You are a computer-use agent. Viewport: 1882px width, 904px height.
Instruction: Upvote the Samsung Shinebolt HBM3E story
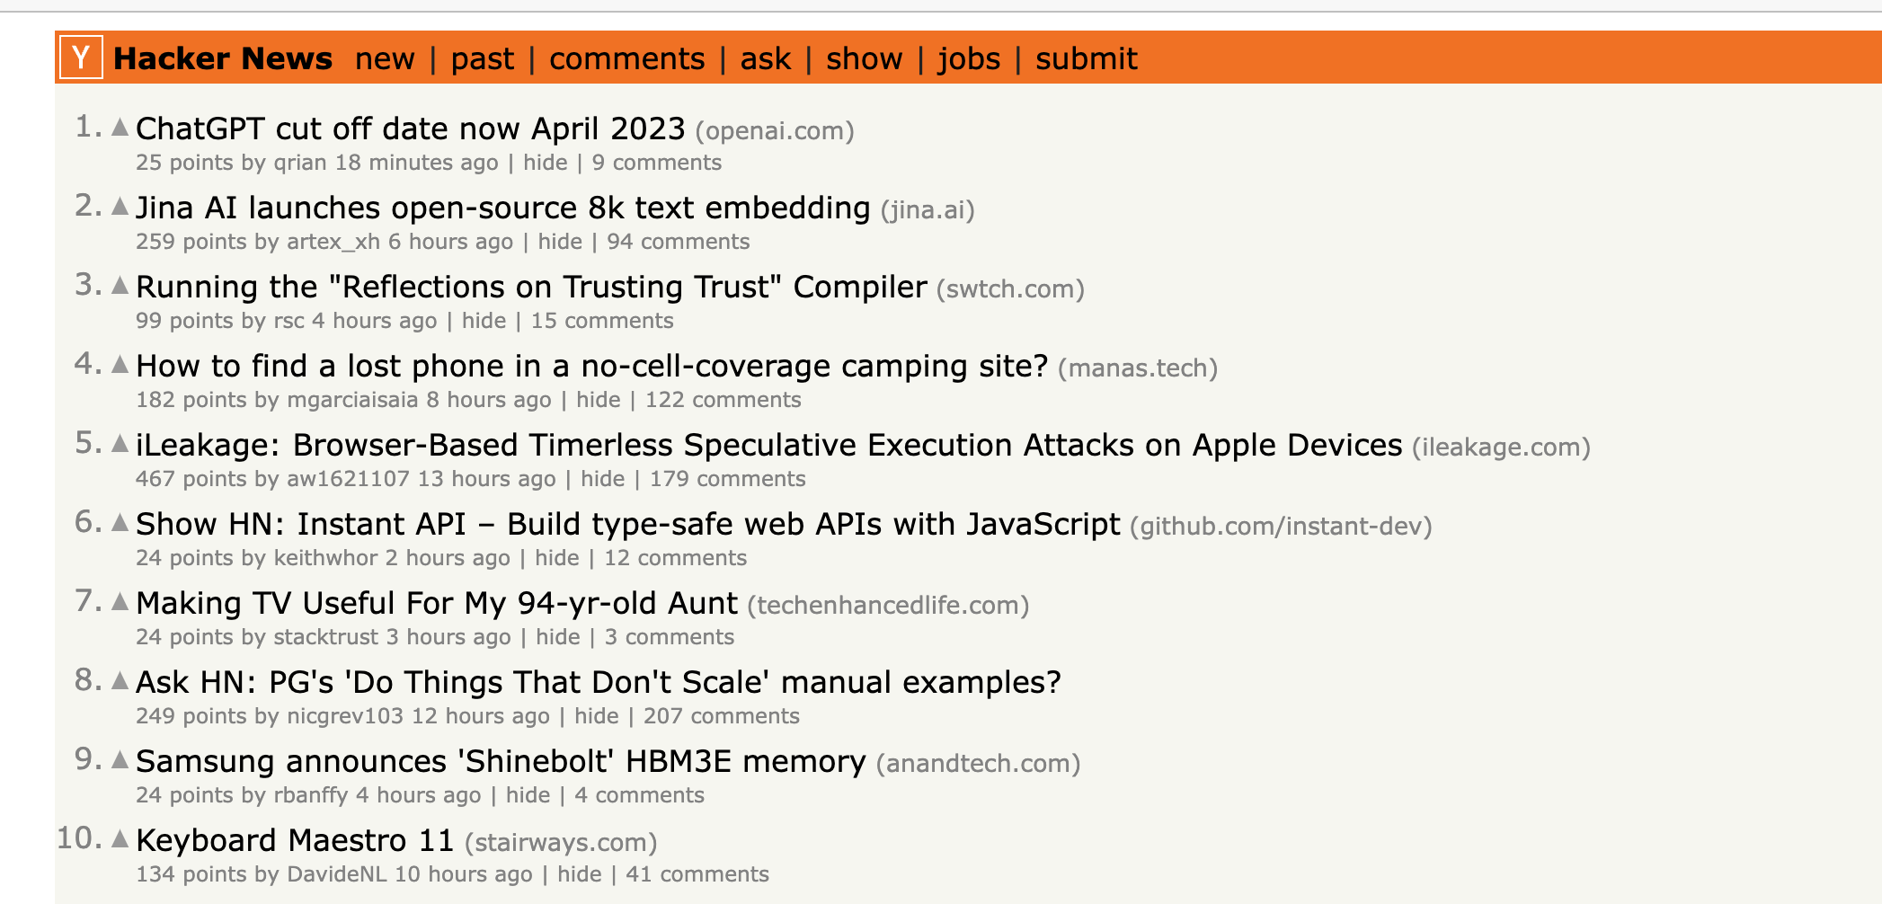(120, 759)
